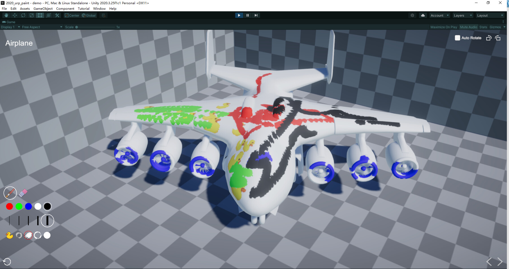Image resolution: width=509 pixels, height=269 pixels.
Task: Click the Scale tool icon
Action: [x=31, y=15]
